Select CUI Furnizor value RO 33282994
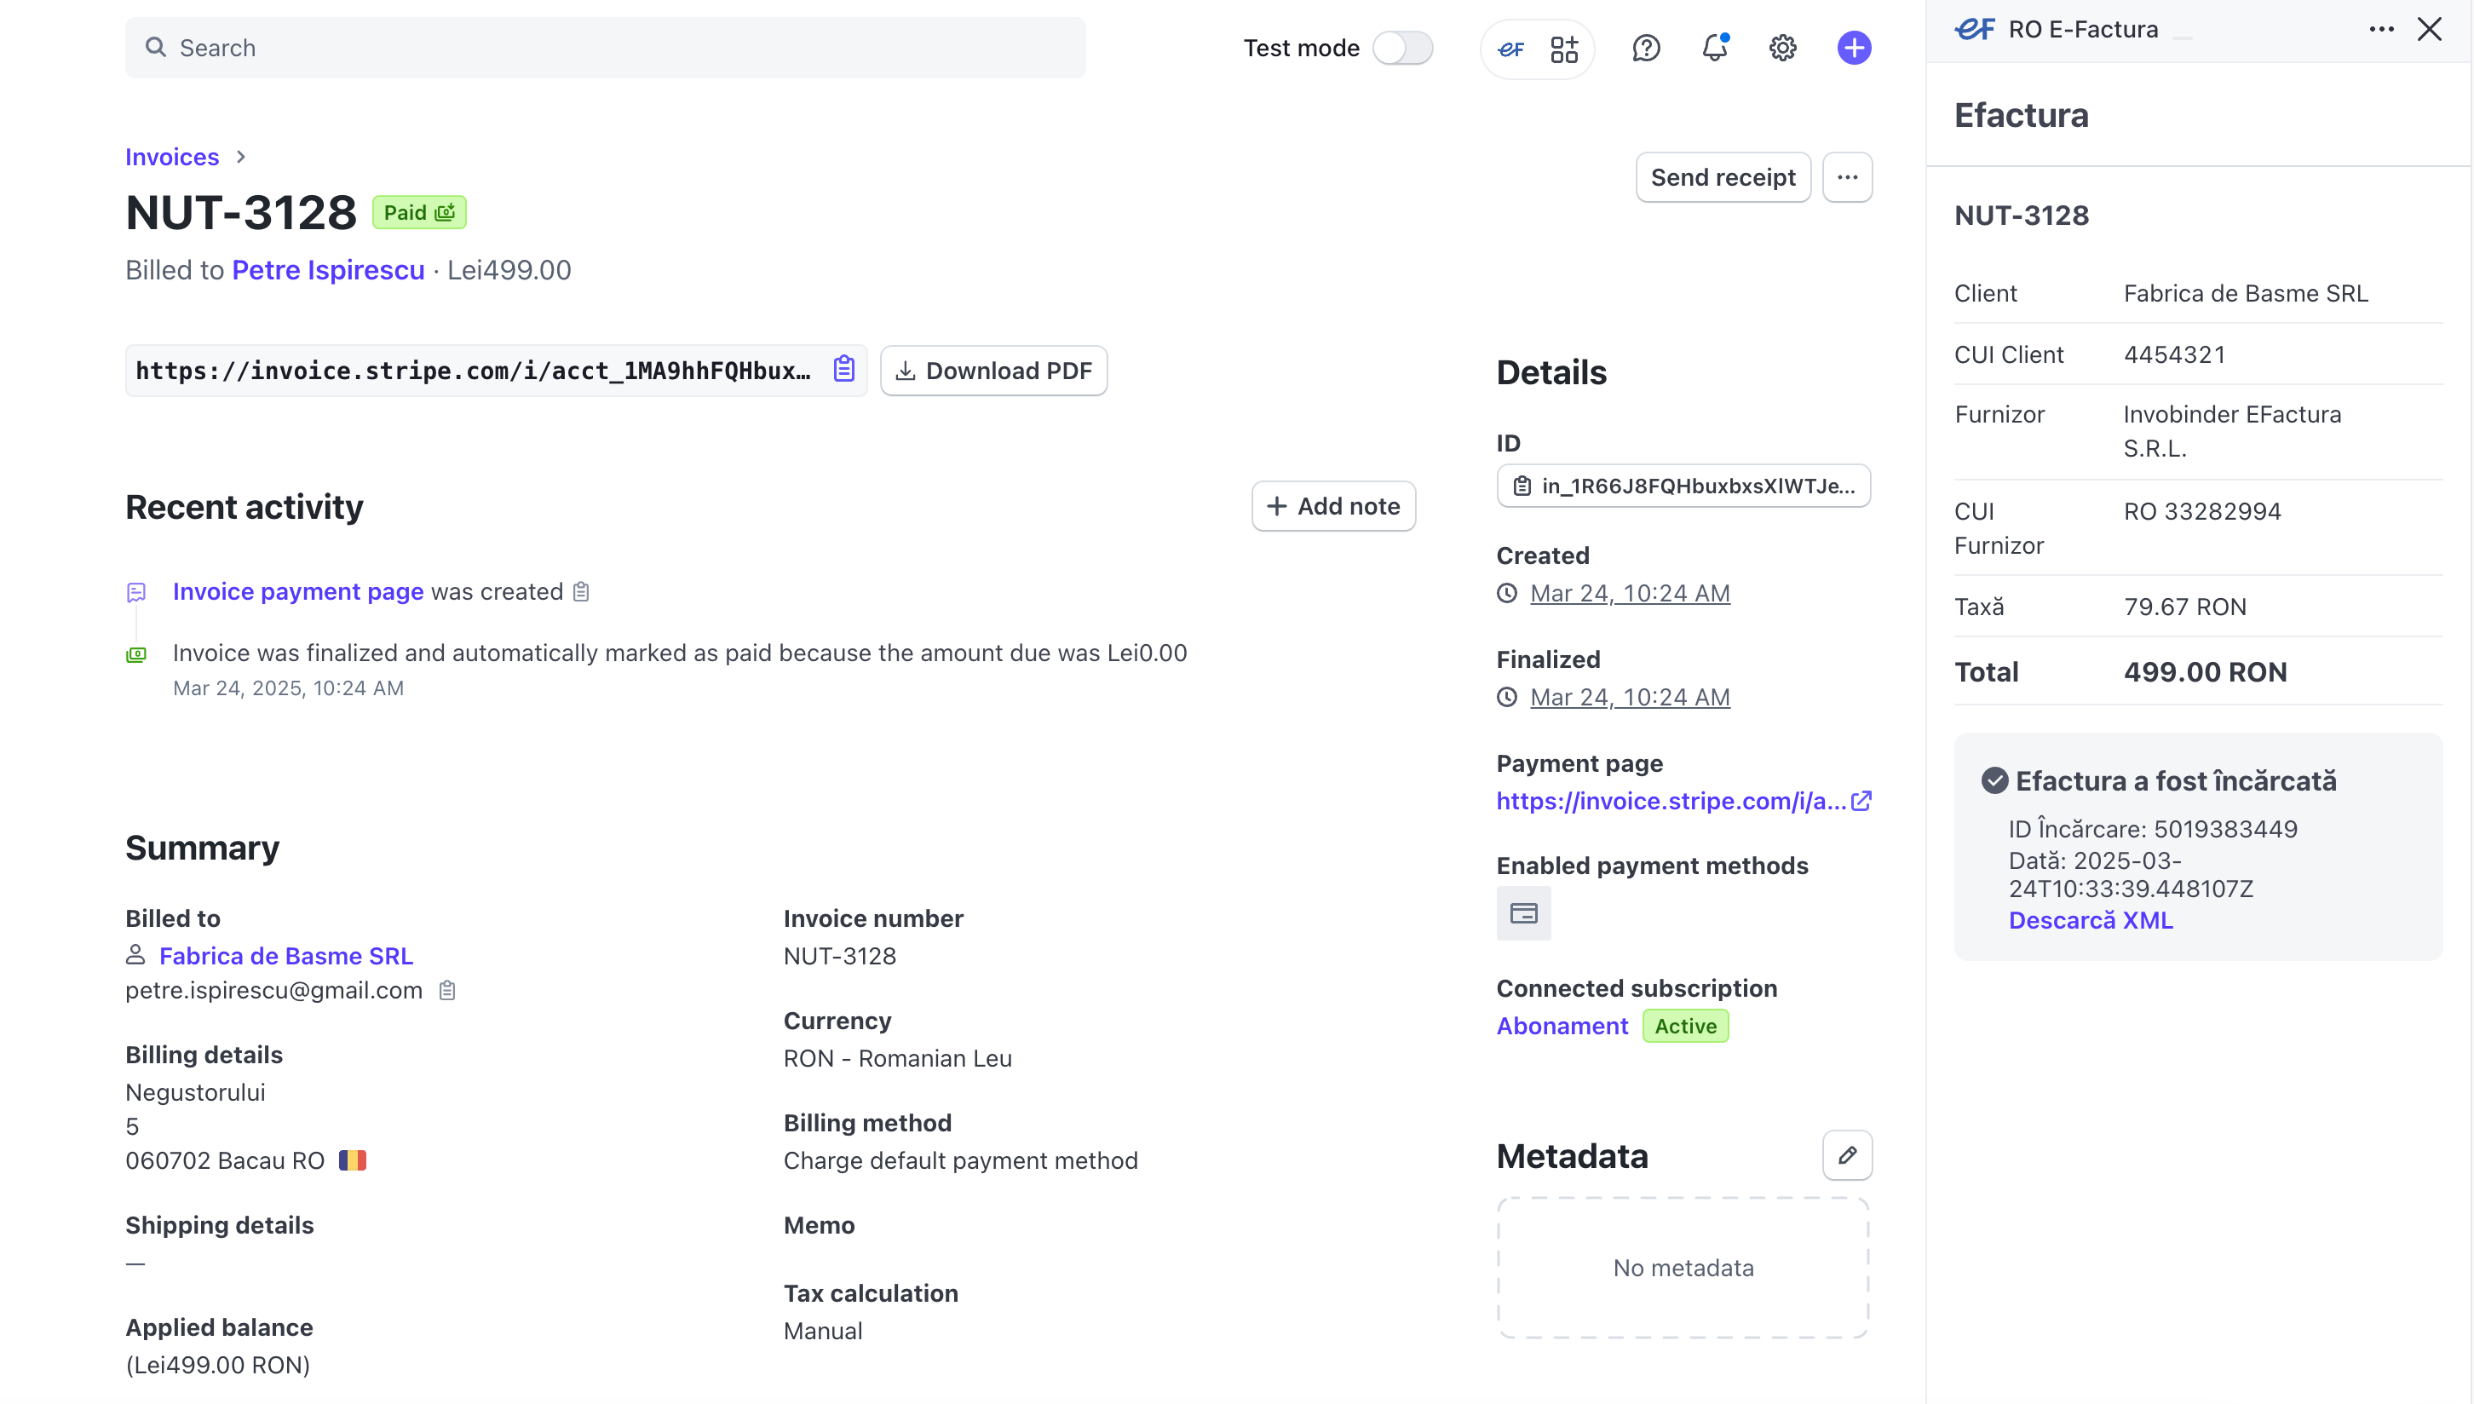The image size is (2474, 1404). pyautogui.click(x=2202, y=511)
